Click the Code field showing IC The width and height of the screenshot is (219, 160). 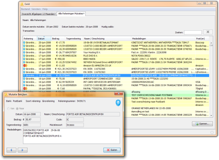coord(75,120)
